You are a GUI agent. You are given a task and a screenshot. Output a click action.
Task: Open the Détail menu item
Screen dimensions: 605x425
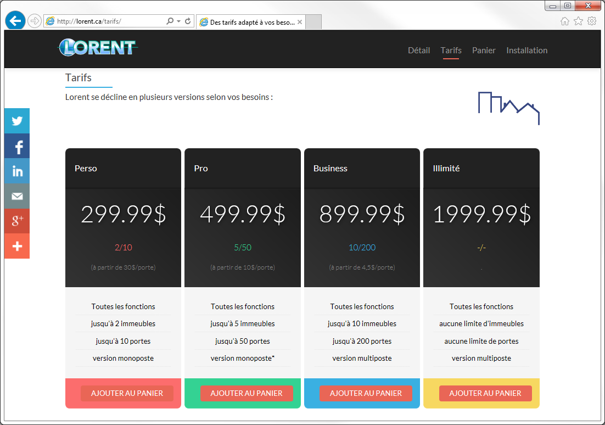[419, 50]
